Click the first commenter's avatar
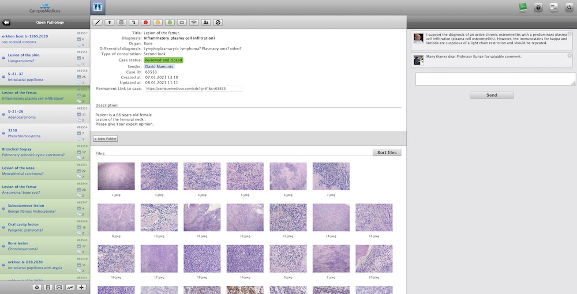This screenshot has height=294, width=577. (418, 39)
